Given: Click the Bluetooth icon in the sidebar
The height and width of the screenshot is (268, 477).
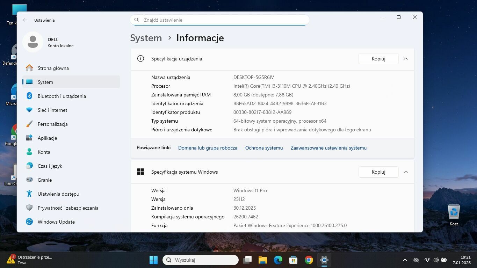Looking at the screenshot, I should pyautogui.click(x=30, y=96).
